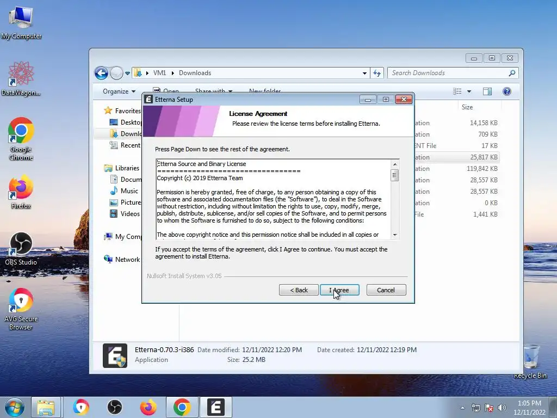The image size is (557, 418).
Task: Open the taskbar clock showing 1:05 PM
Action: tap(529, 408)
